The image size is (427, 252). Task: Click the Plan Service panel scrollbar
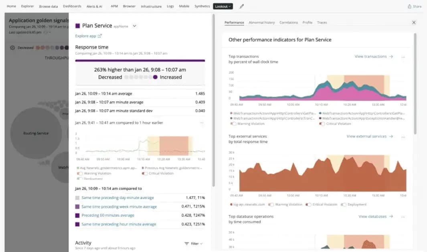tap(213, 100)
